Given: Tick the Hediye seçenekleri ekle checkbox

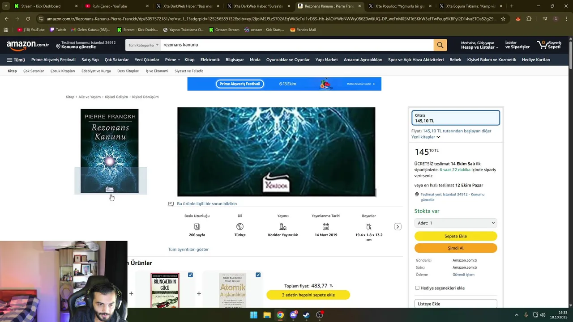Looking at the screenshot, I should [417, 288].
